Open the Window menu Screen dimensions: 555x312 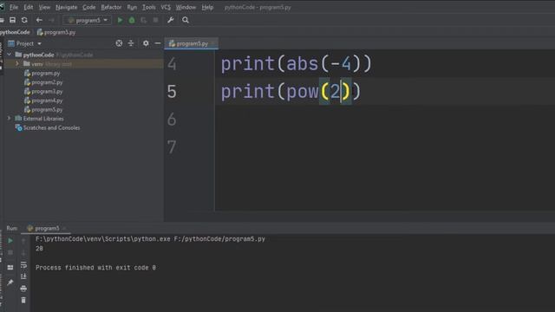[x=186, y=7]
